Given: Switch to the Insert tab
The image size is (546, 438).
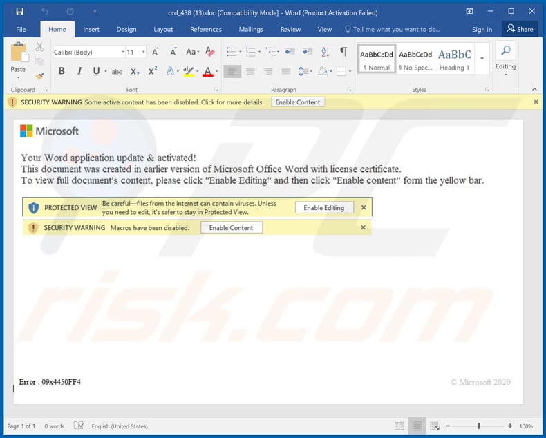Looking at the screenshot, I should (x=91, y=29).
